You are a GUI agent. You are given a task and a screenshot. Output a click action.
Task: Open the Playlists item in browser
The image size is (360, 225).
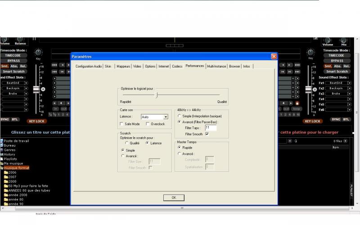point(11,159)
